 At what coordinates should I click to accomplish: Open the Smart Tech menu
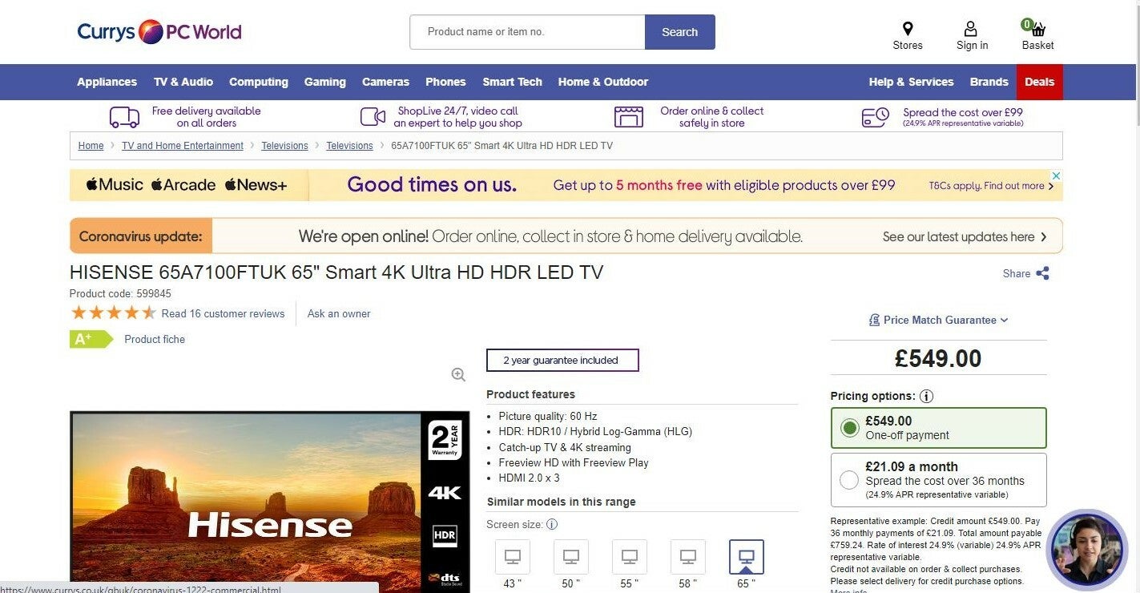tap(512, 82)
